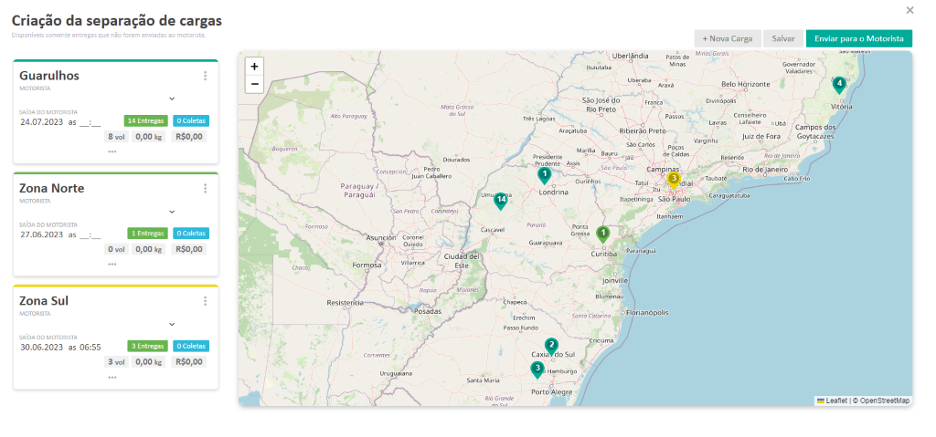Expand the Guarulhos motorista dropdown

tap(171, 98)
